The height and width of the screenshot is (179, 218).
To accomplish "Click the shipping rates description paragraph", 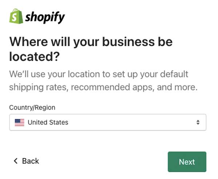I will pyautogui.click(x=103, y=81).
